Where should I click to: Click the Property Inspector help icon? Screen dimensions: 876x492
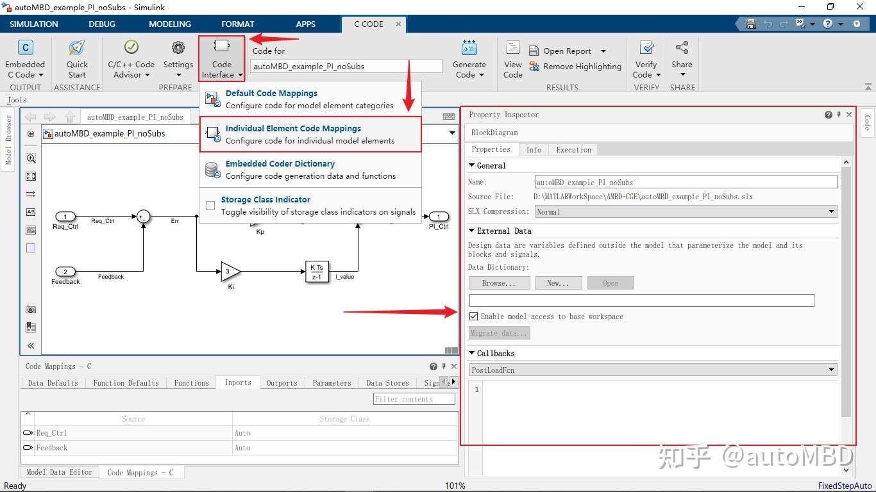(x=829, y=115)
